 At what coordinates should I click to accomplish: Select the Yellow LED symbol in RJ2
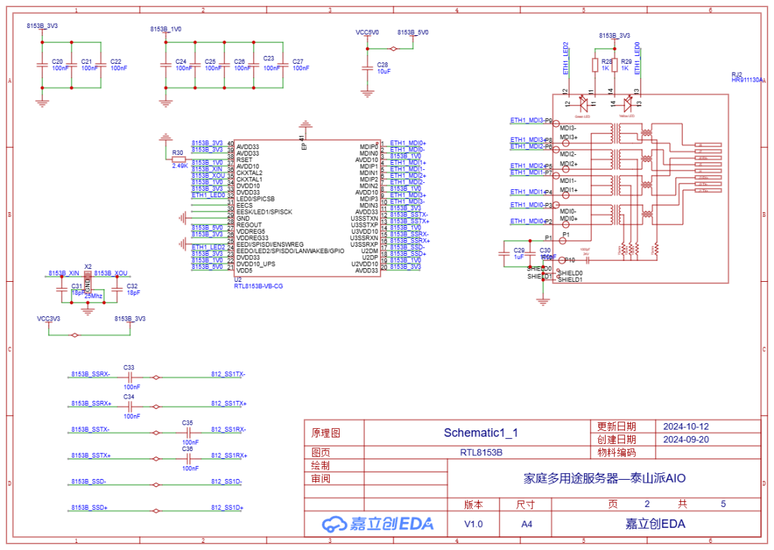click(628, 104)
